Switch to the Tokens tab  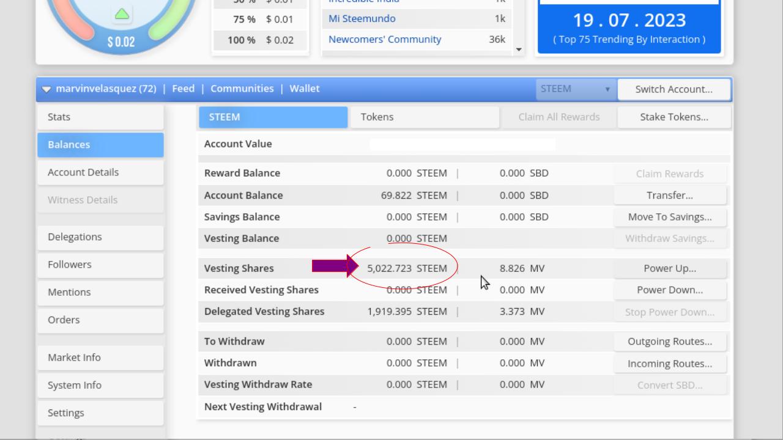(423, 117)
